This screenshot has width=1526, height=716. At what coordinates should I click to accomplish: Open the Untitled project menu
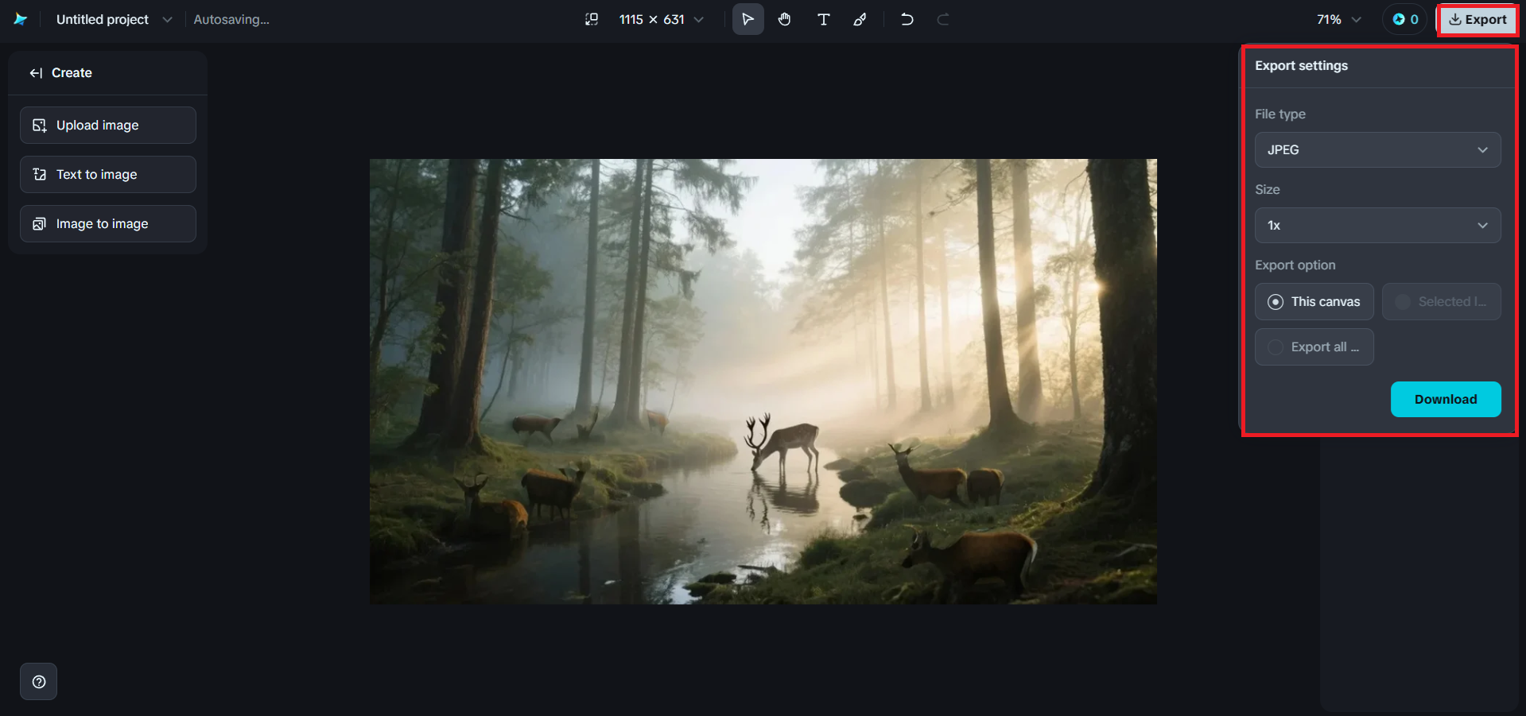tap(166, 19)
